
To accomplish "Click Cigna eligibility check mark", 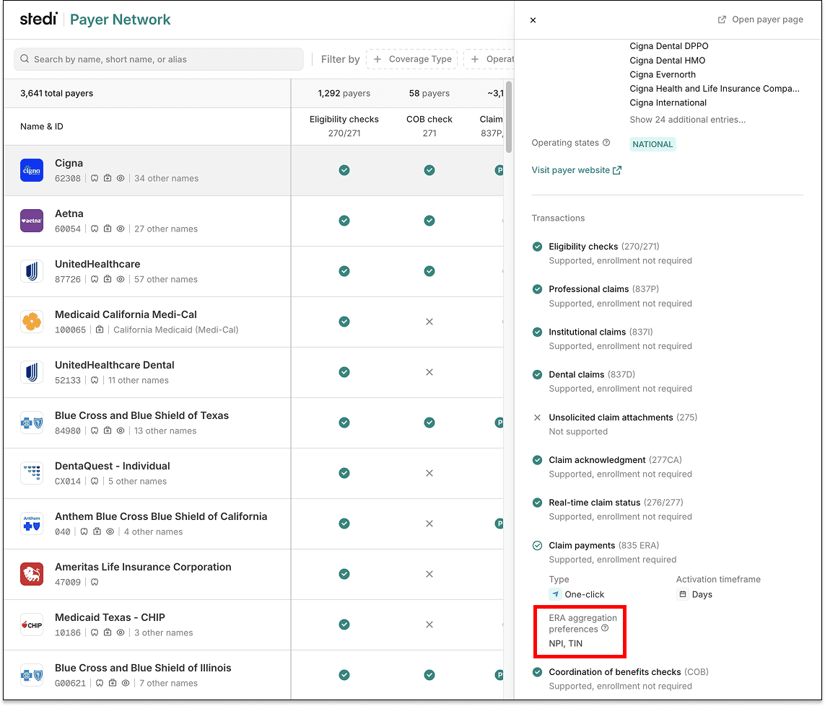I will [x=344, y=170].
